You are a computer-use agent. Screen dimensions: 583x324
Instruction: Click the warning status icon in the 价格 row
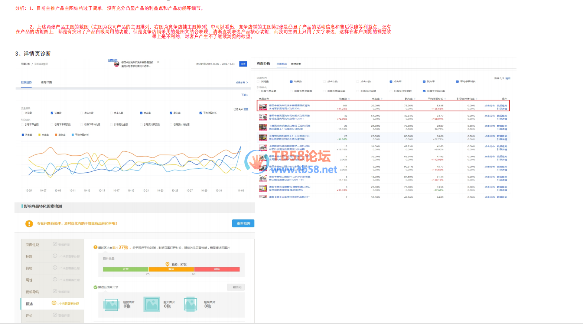pos(55,268)
